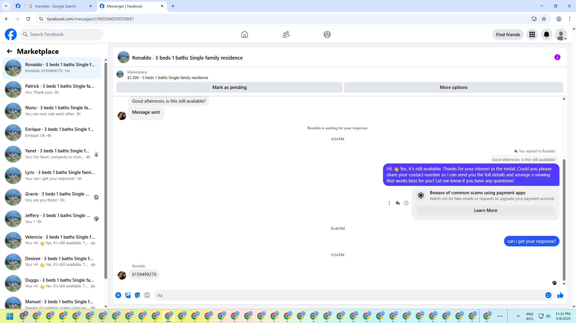This screenshot has height=323, width=576.
Task: Click the Find friends button
Action: tap(508, 35)
